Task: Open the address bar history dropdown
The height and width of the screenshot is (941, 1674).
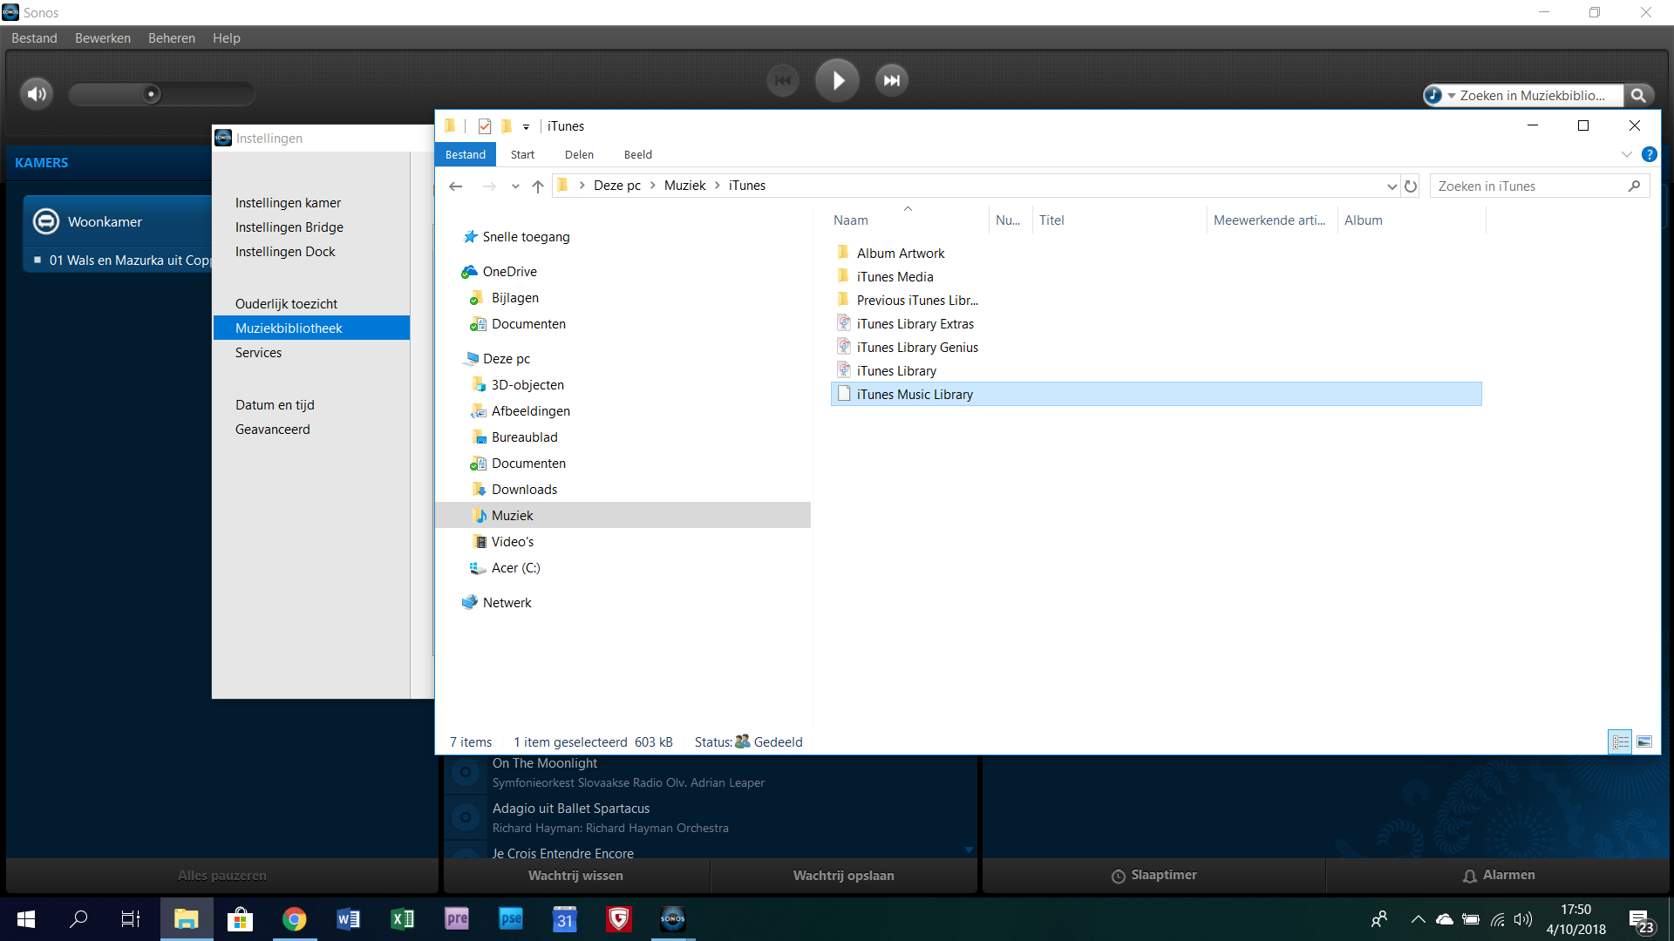Action: click(x=1392, y=186)
